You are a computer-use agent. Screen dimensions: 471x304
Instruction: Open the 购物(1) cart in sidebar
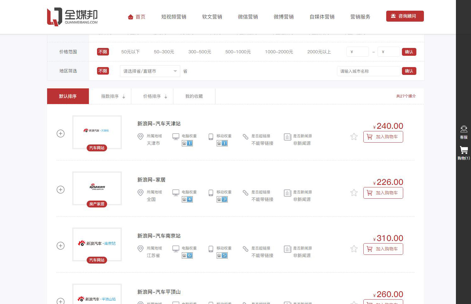pos(464,153)
